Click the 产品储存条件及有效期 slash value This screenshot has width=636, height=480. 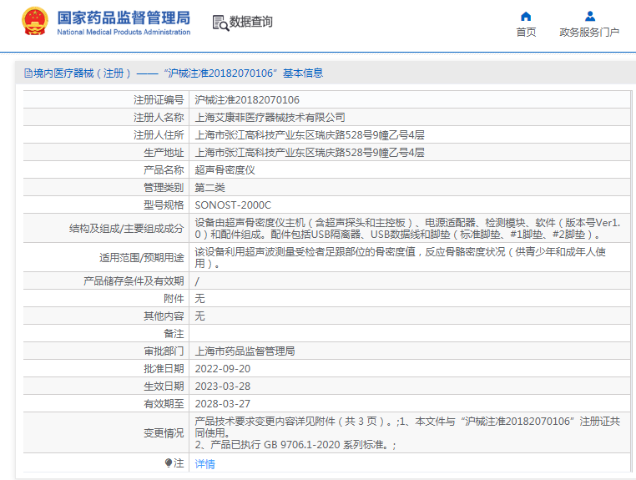tap(197, 281)
